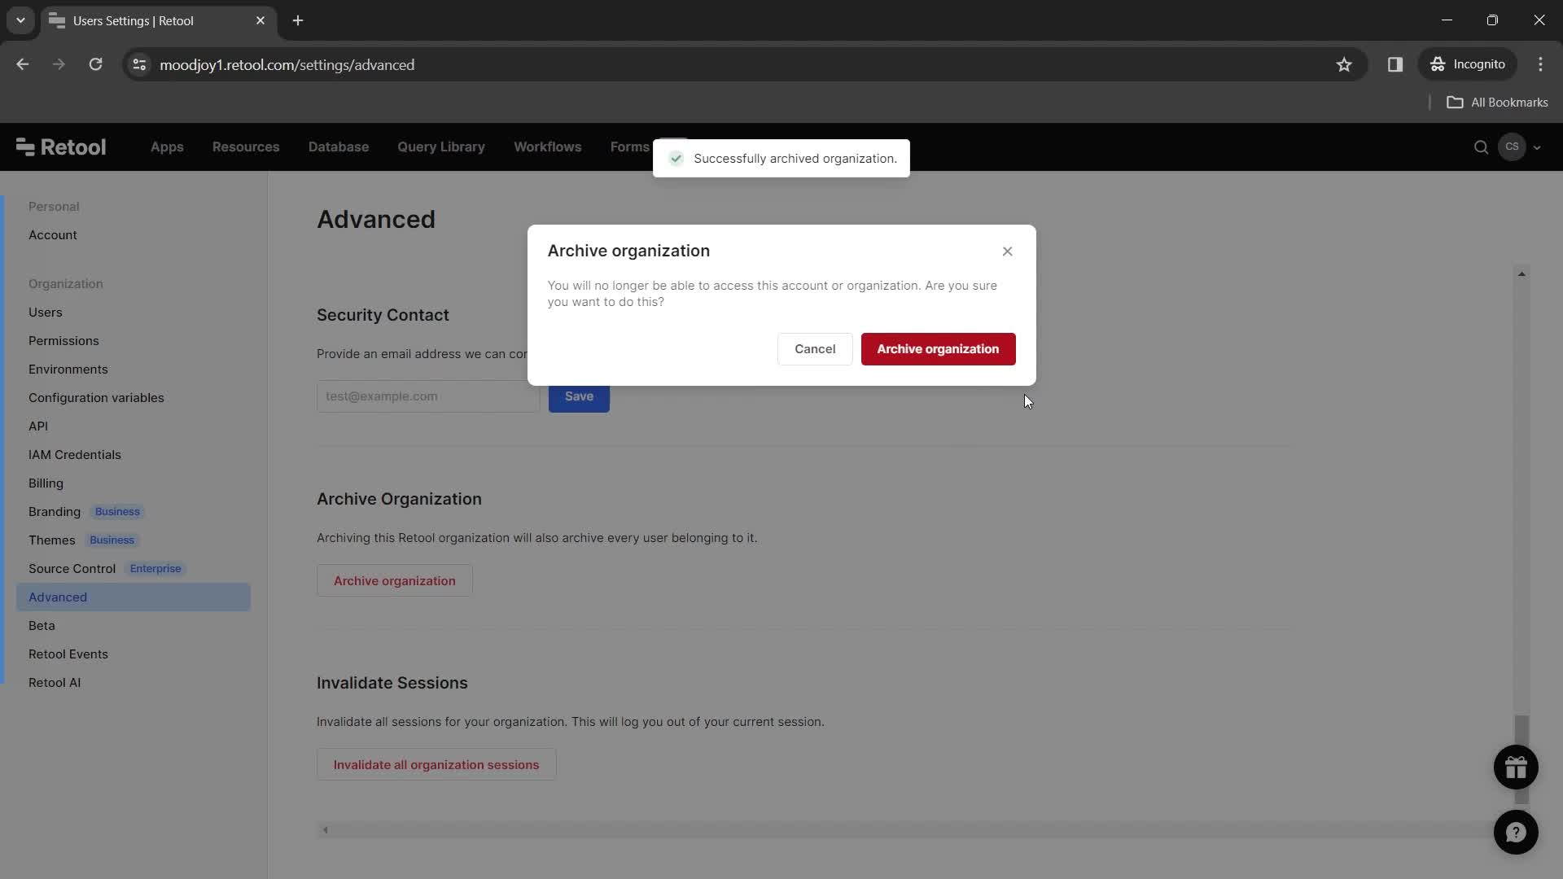1563x879 pixels.
Task: Select Themes in sidebar
Action: (52, 540)
